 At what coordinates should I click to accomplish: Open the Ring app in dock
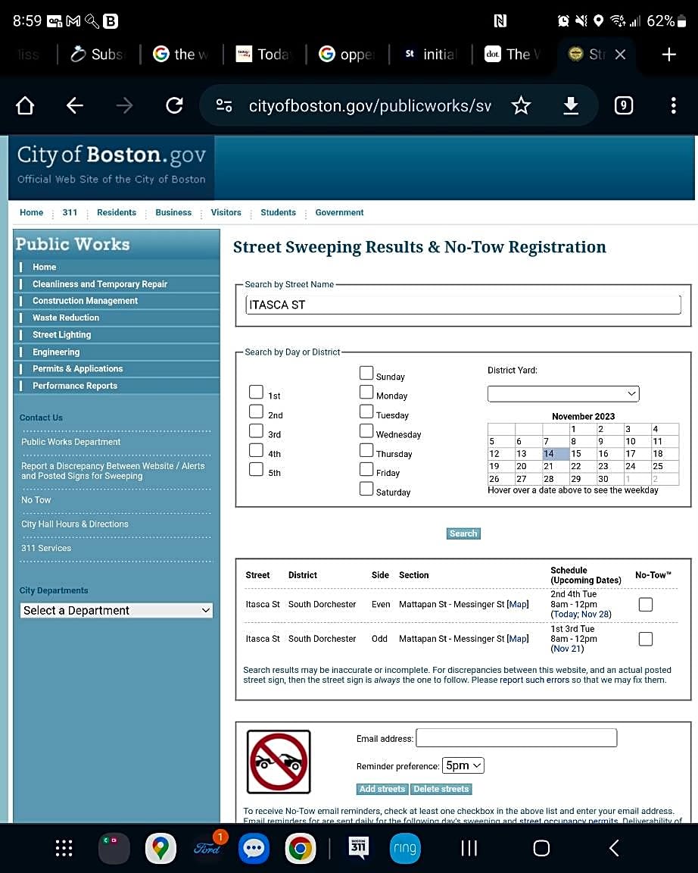(405, 849)
